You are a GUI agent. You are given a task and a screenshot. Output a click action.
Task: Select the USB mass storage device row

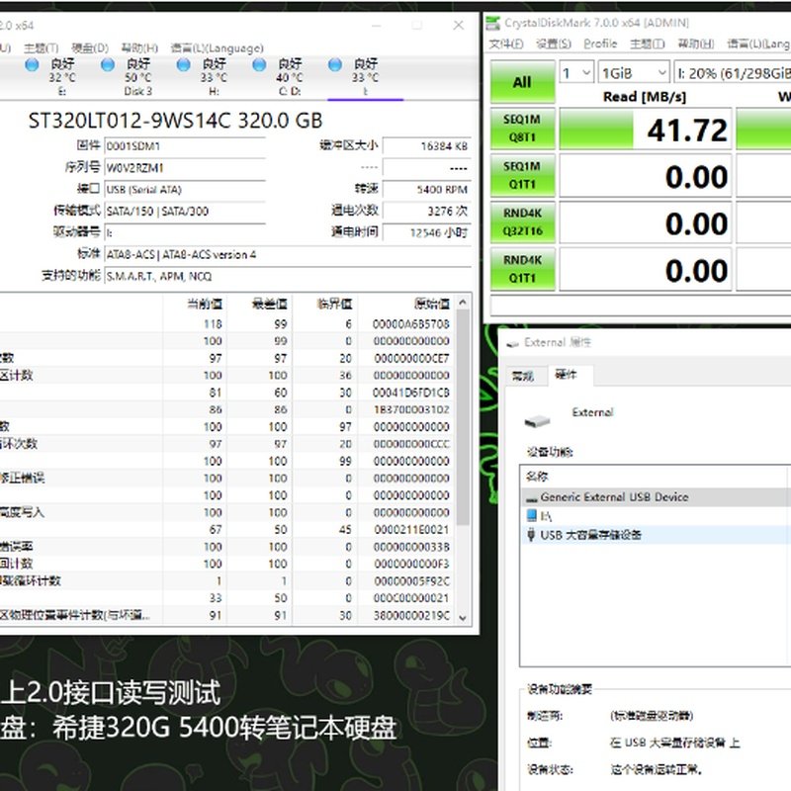655,535
